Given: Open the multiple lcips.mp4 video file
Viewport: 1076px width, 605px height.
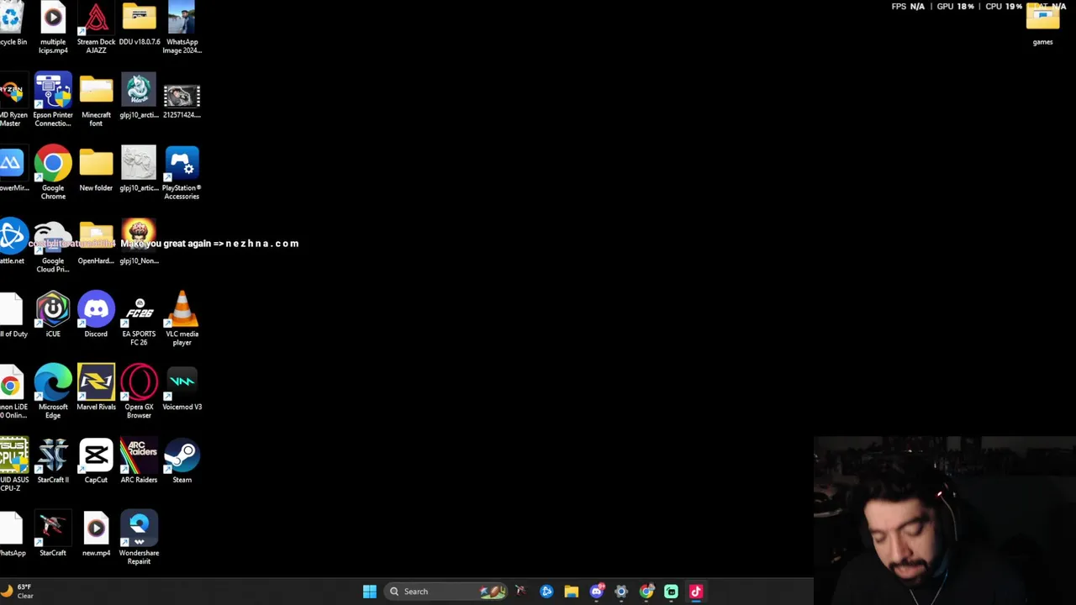Looking at the screenshot, I should click(x=53, y=28).
